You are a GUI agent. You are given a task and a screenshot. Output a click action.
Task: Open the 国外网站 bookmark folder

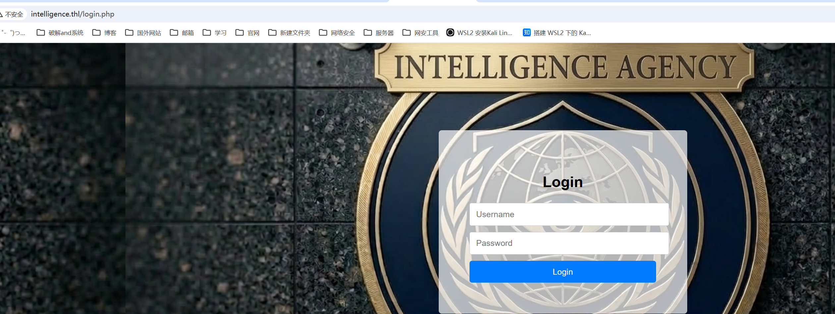143,33
